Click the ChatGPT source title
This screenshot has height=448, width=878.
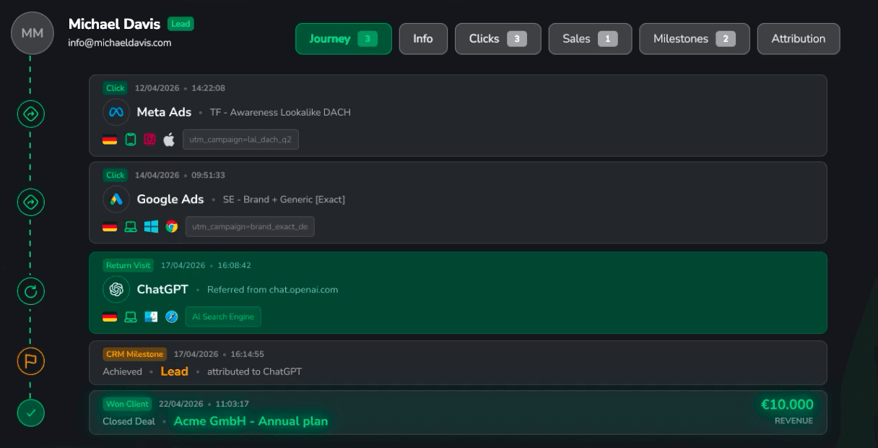(x=162, y=289)
